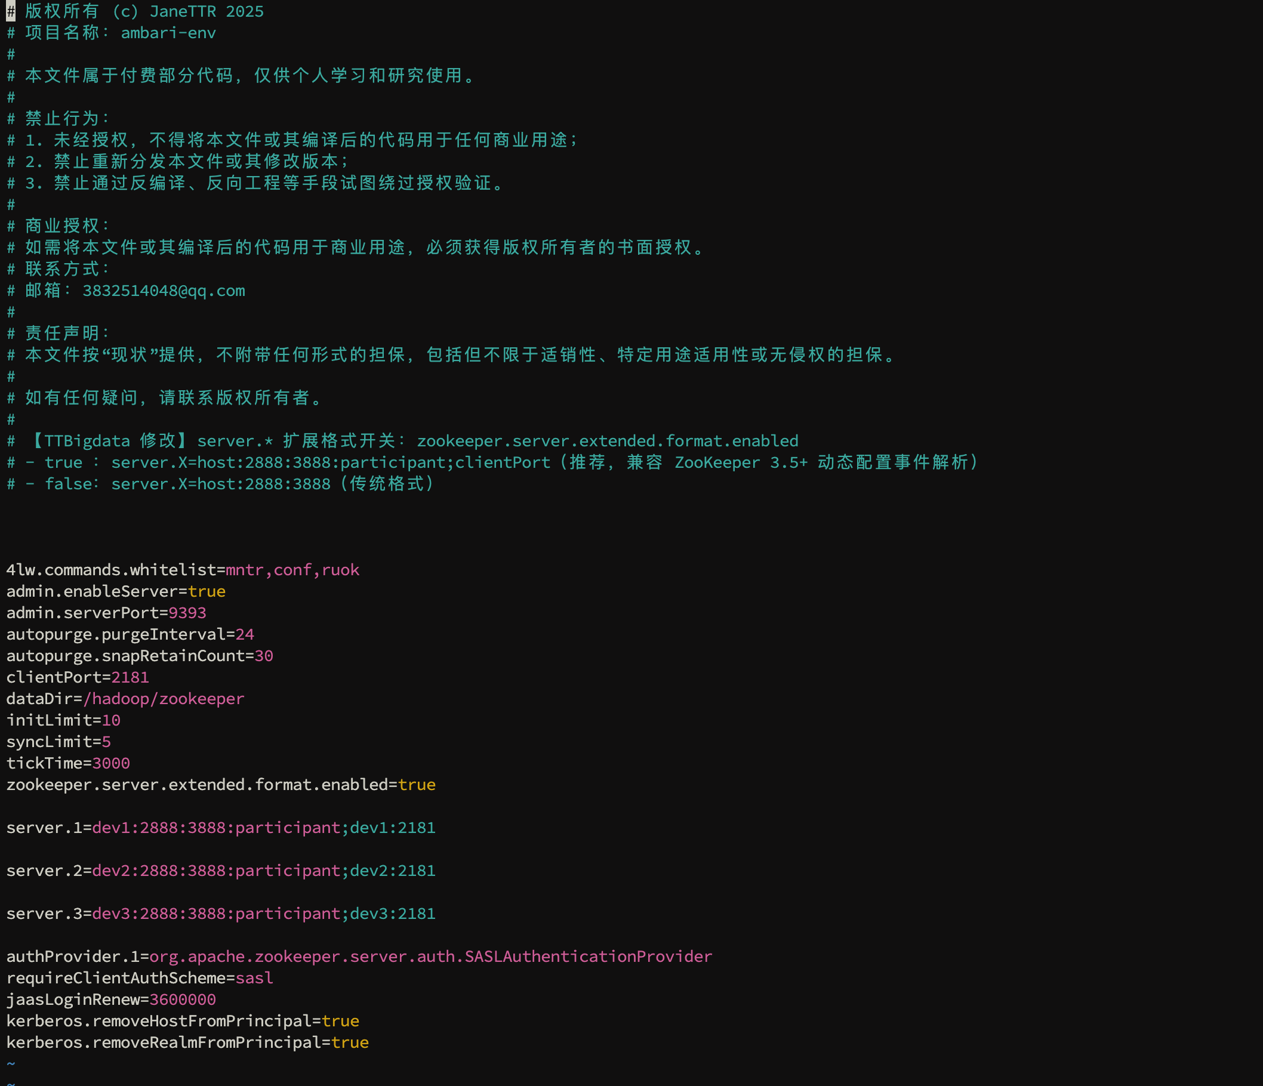1263x1086 pixels.
Task: Select the project name ambari-env
Action: point(169,33)
